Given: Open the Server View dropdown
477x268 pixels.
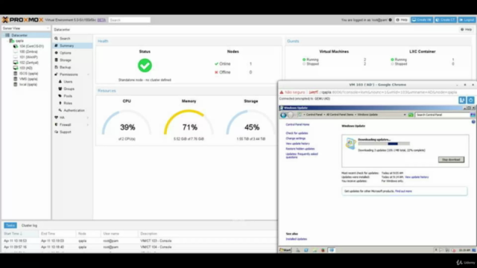Looking at the screenshot, I should click(26, 28).
